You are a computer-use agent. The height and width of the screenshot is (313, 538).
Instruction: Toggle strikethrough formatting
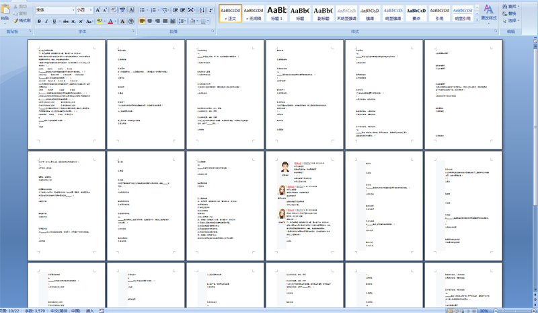click(66, 22)
